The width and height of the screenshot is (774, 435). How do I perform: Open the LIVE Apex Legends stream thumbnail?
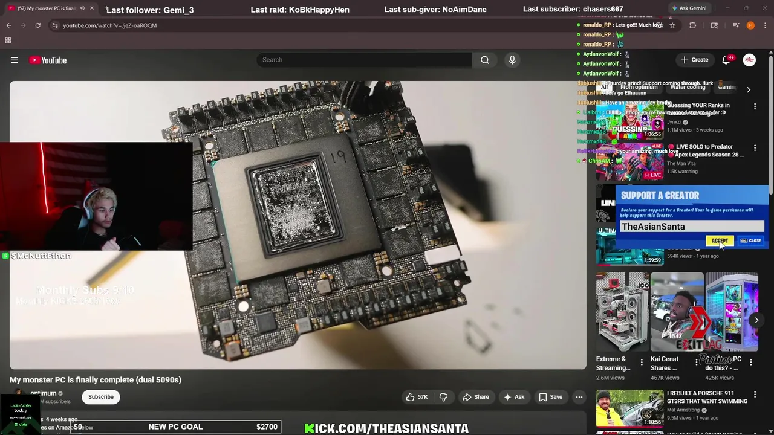pyautogui.click(x=629, y=161)
